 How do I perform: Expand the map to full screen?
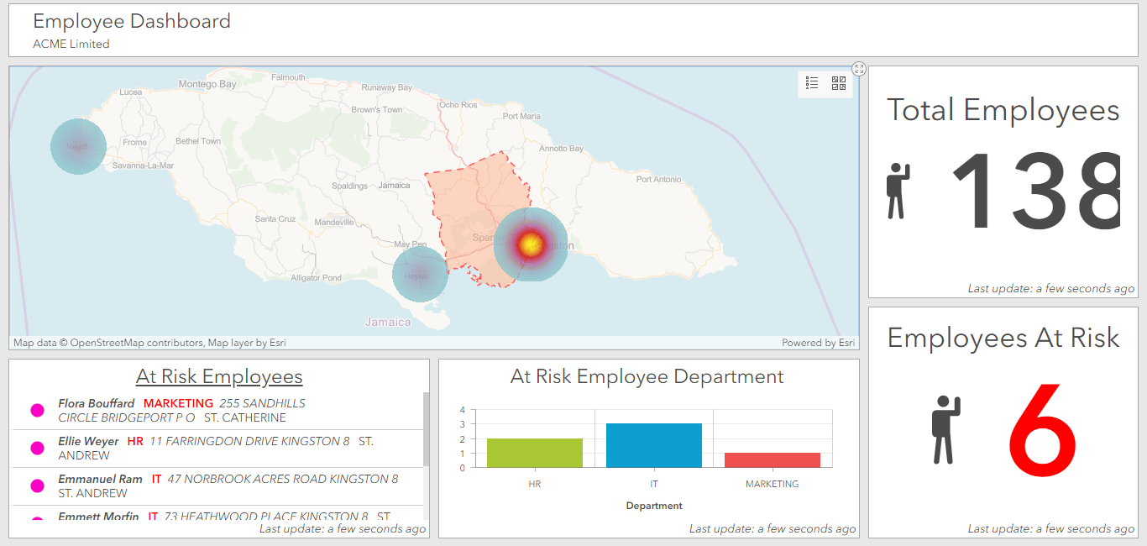coord(858,69)
